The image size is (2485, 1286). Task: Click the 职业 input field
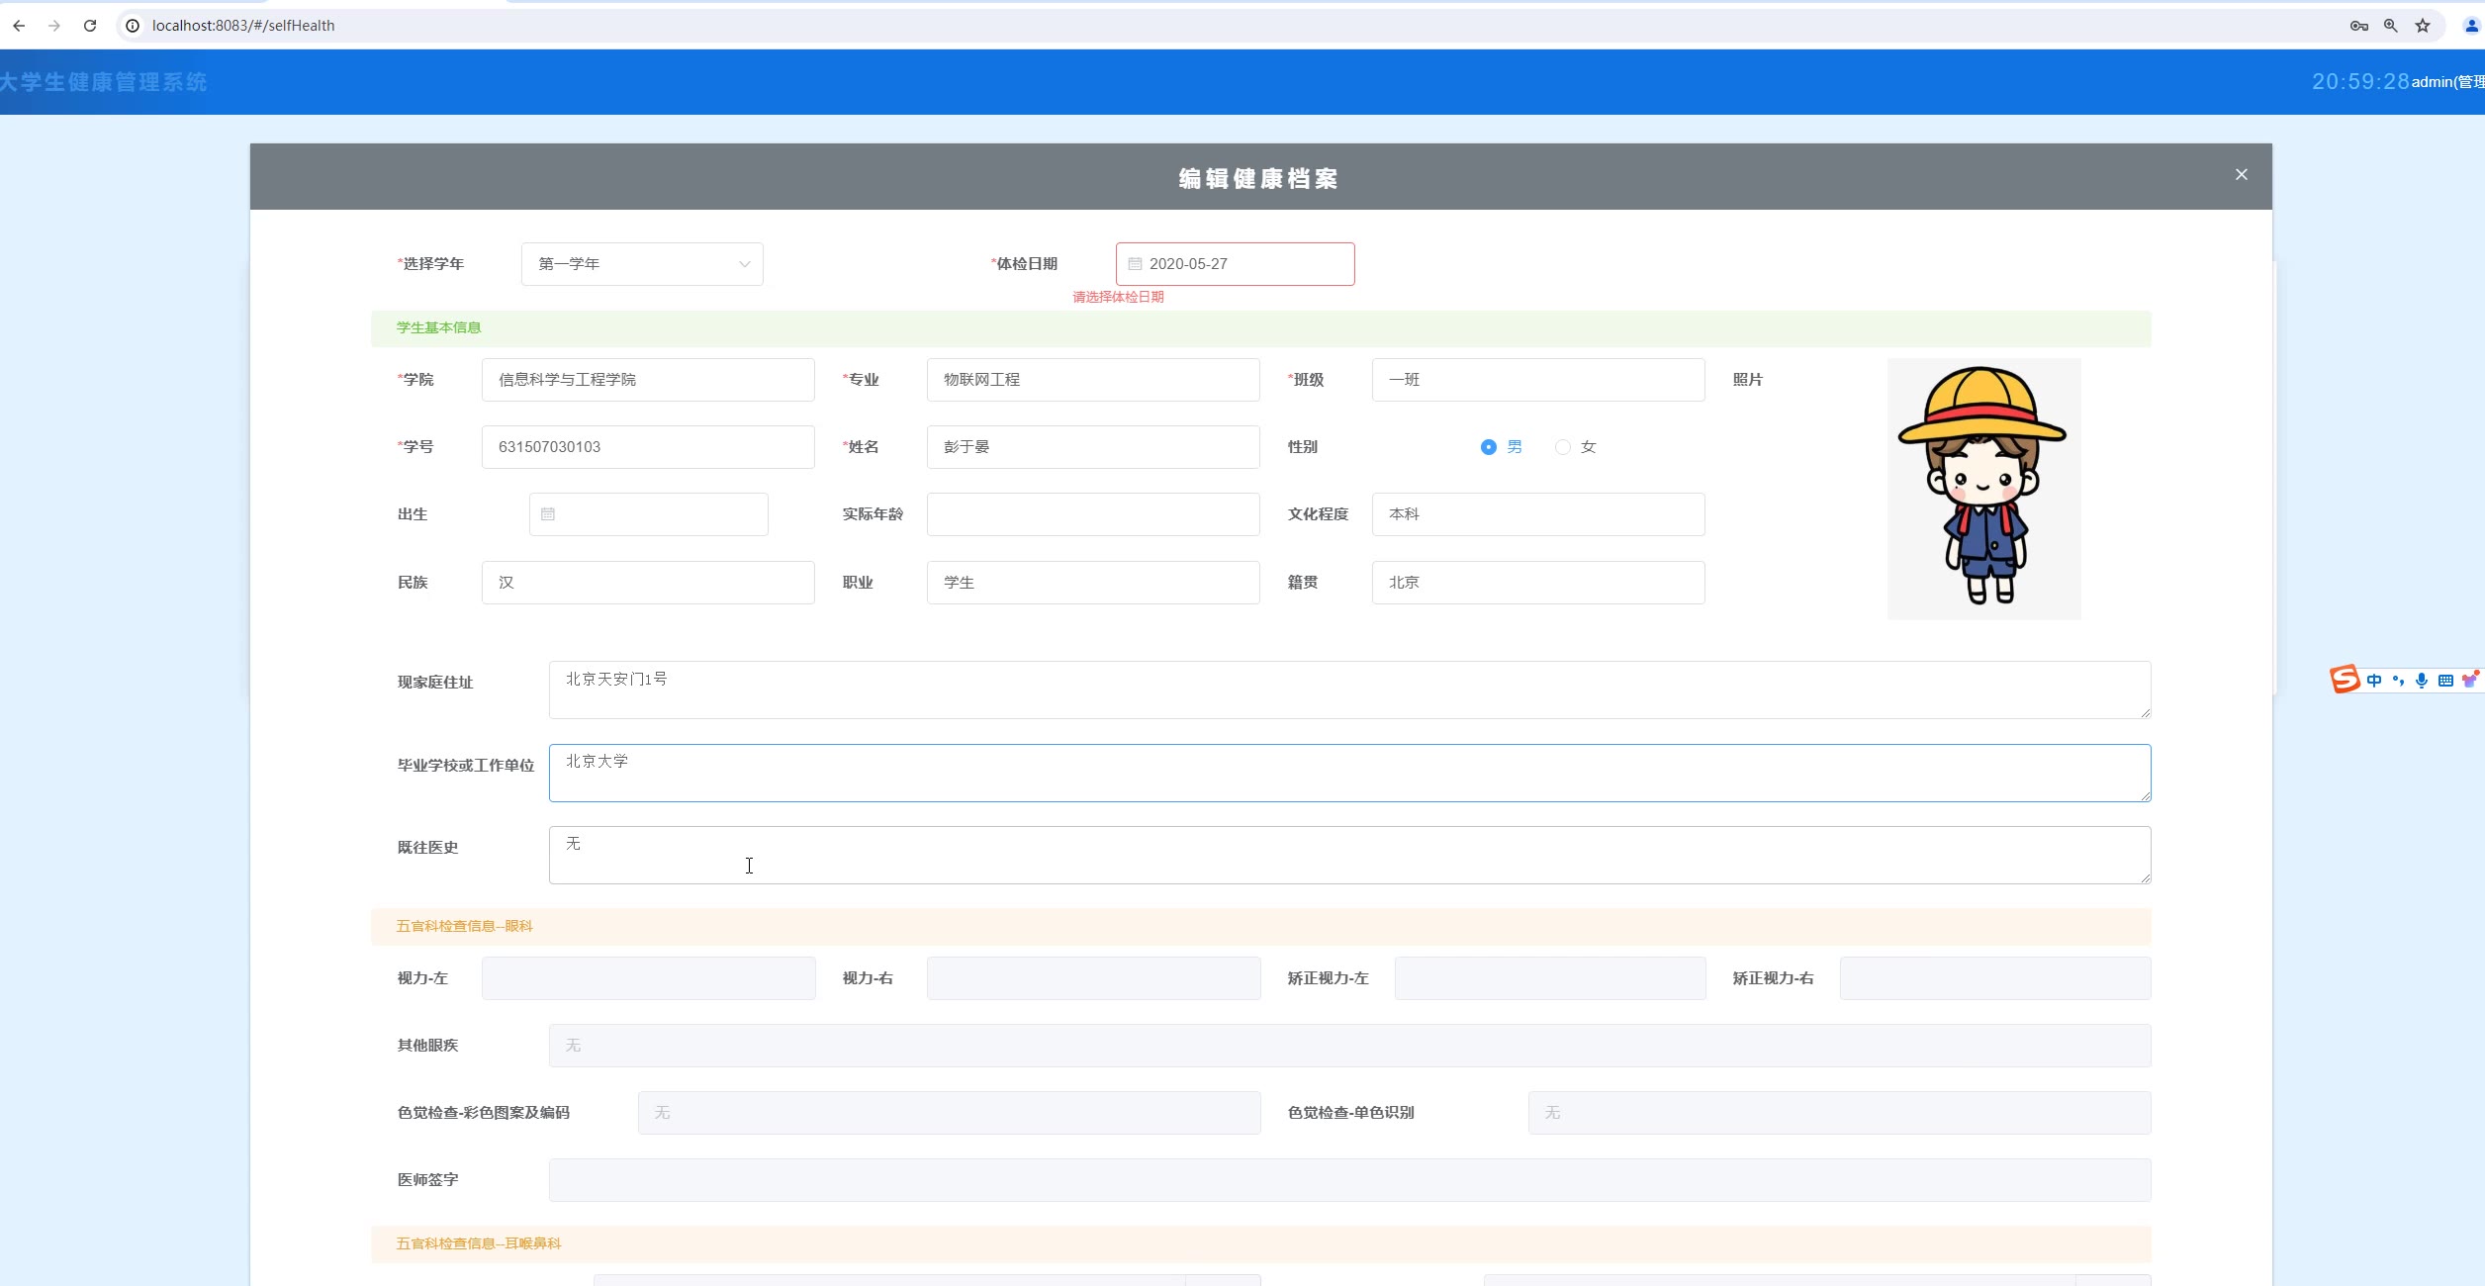coord(1093,583)
